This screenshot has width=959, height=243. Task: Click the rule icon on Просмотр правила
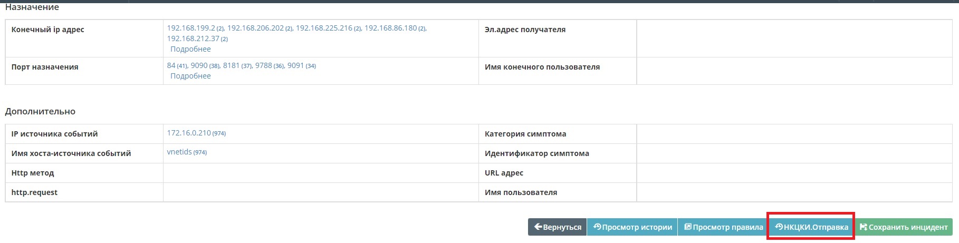688,227
